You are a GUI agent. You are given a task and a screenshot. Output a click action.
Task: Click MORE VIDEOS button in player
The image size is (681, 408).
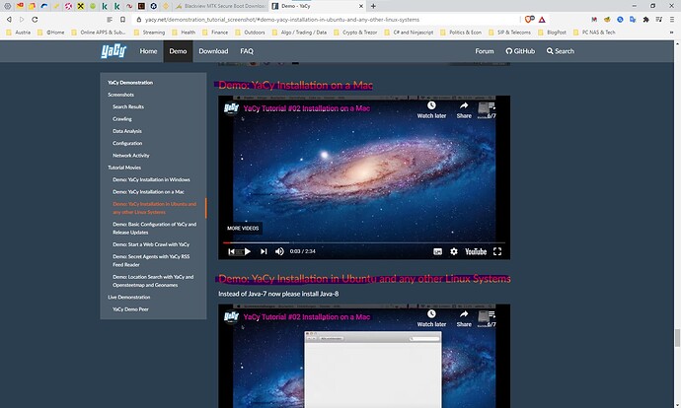243,228
